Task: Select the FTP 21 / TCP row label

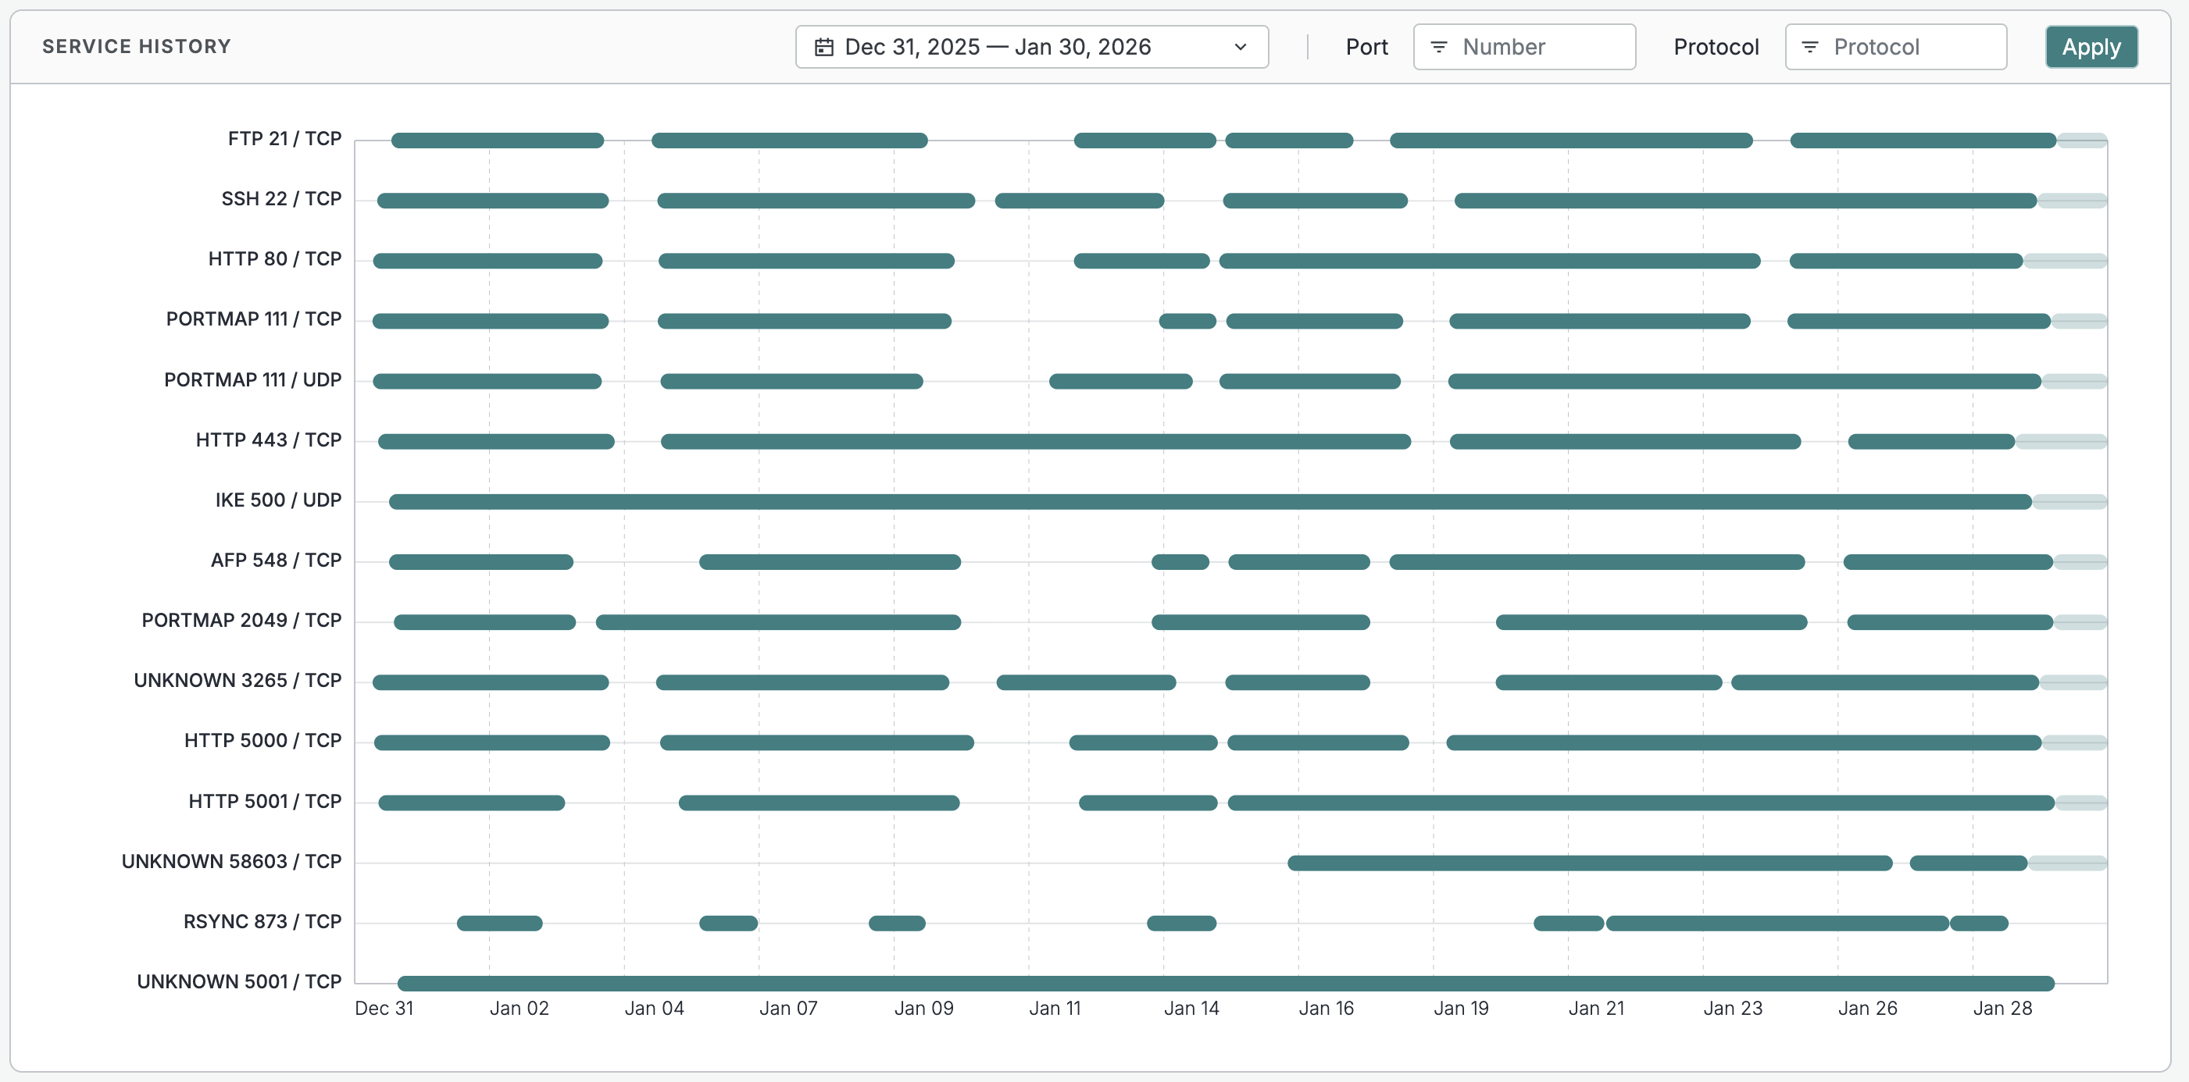Action: click(x=284, y=138)
